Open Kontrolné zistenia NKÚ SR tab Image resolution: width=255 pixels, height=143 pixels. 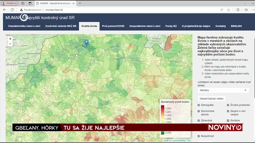tap(61, 26)
